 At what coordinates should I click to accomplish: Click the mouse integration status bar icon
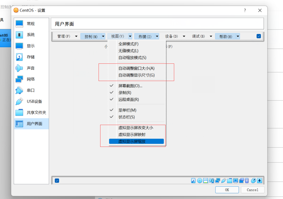[x=253, y=181]
